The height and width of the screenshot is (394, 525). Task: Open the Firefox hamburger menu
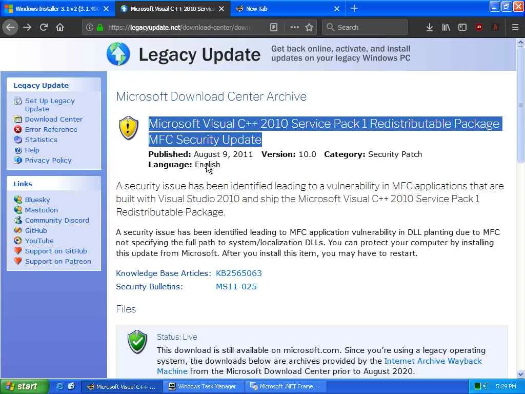click(x=515, y=27)
